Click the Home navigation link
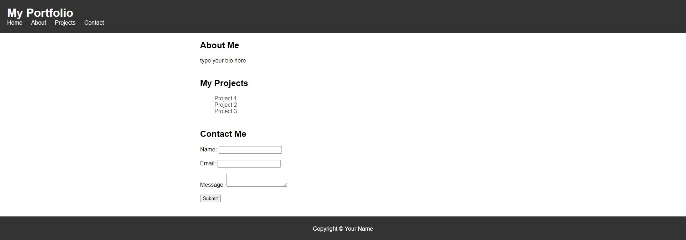This screenshot has height=240, width=686. 15,22
